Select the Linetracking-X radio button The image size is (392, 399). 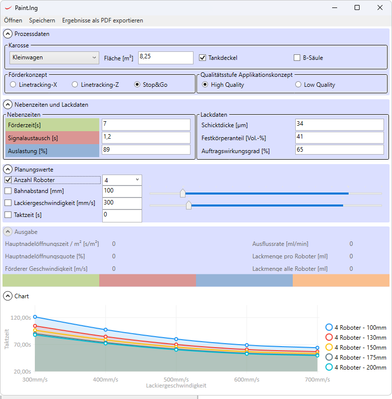(13, 85)
